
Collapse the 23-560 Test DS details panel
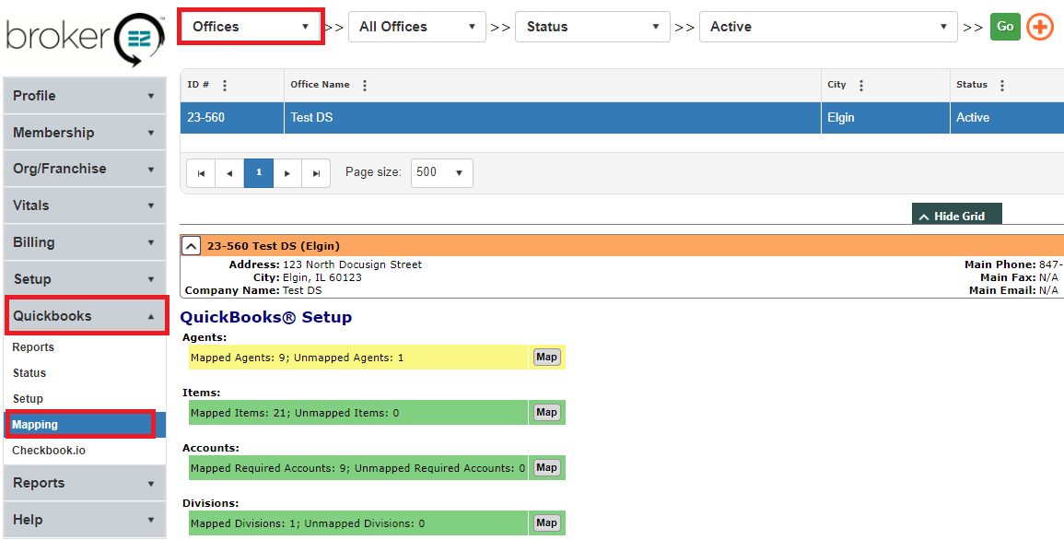coord(191,246)
